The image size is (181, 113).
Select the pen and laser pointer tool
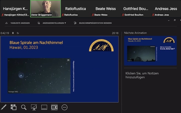(x=4, y=107)
